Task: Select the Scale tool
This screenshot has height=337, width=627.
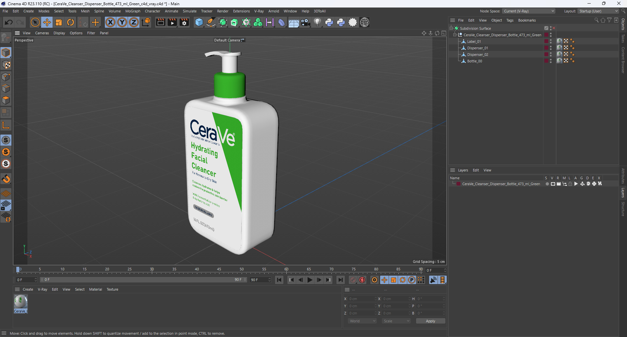Action: coord(59,22)
